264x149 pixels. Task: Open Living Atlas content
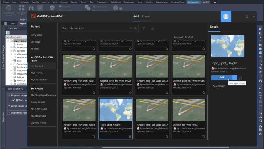pos(36,35)
